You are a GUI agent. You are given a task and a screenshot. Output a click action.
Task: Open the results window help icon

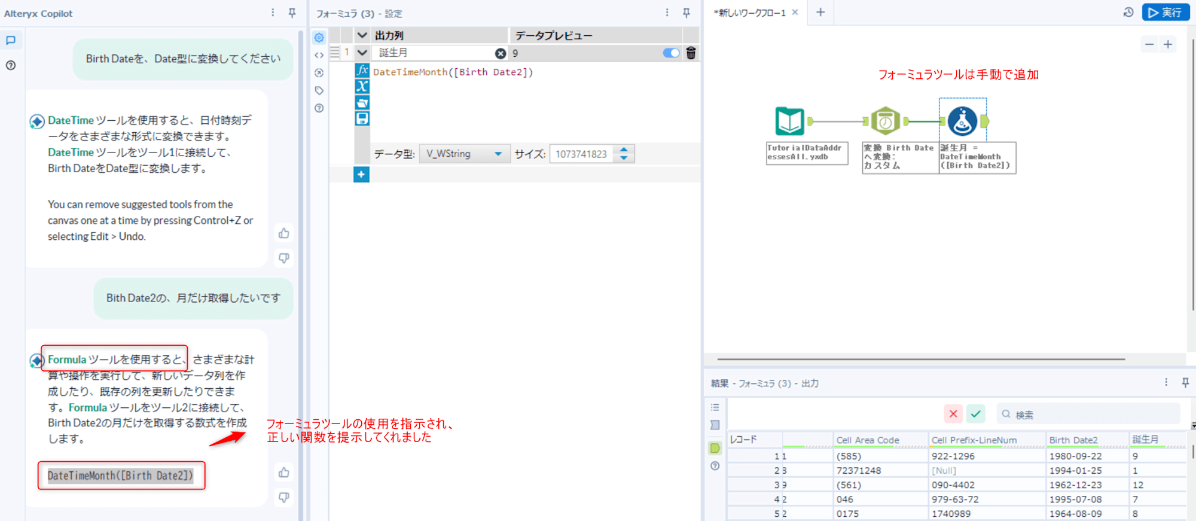(715, 466)
